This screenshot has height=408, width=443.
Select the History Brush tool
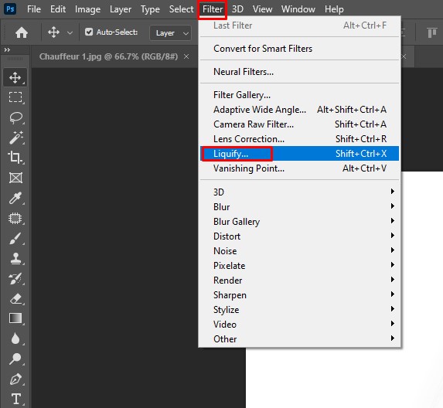[15, 279]
